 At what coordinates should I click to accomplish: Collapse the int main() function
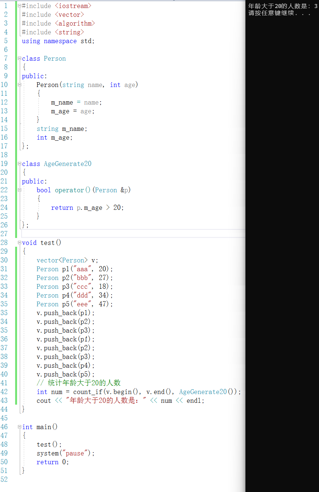coord(19,427)
